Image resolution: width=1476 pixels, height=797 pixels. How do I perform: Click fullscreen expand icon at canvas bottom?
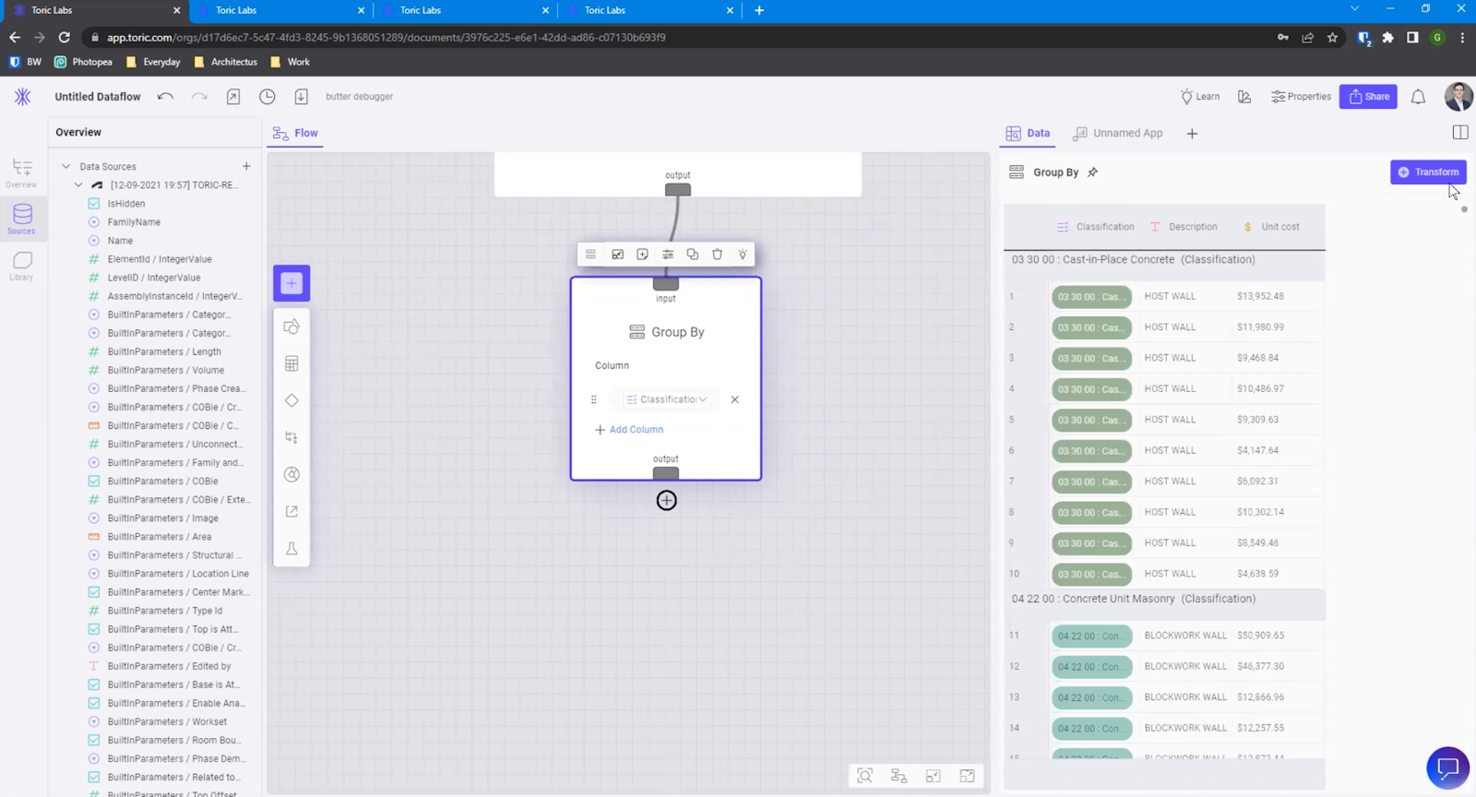(967, 776)
